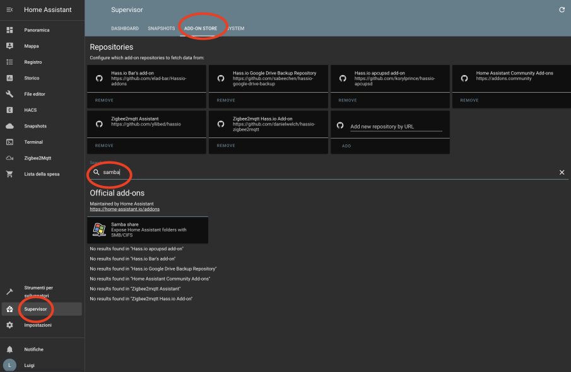Open the Impostazioni gear icon
Screen dimensions: 571x372
pyautogui.click(x=10, y=325)
